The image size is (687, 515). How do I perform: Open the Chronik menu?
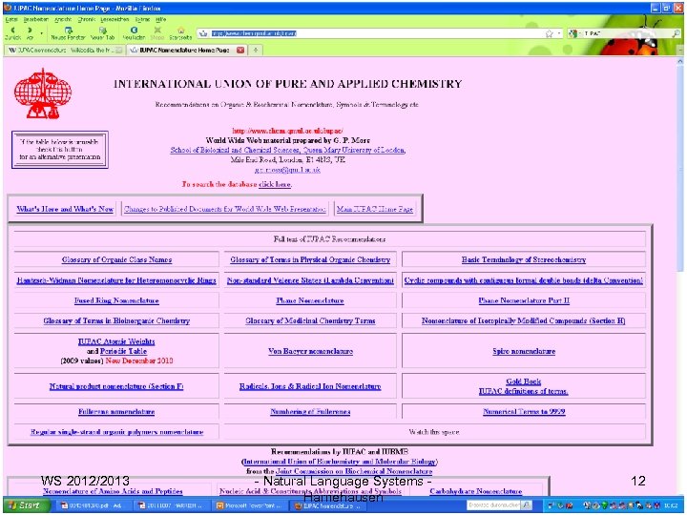pos(86,19)
